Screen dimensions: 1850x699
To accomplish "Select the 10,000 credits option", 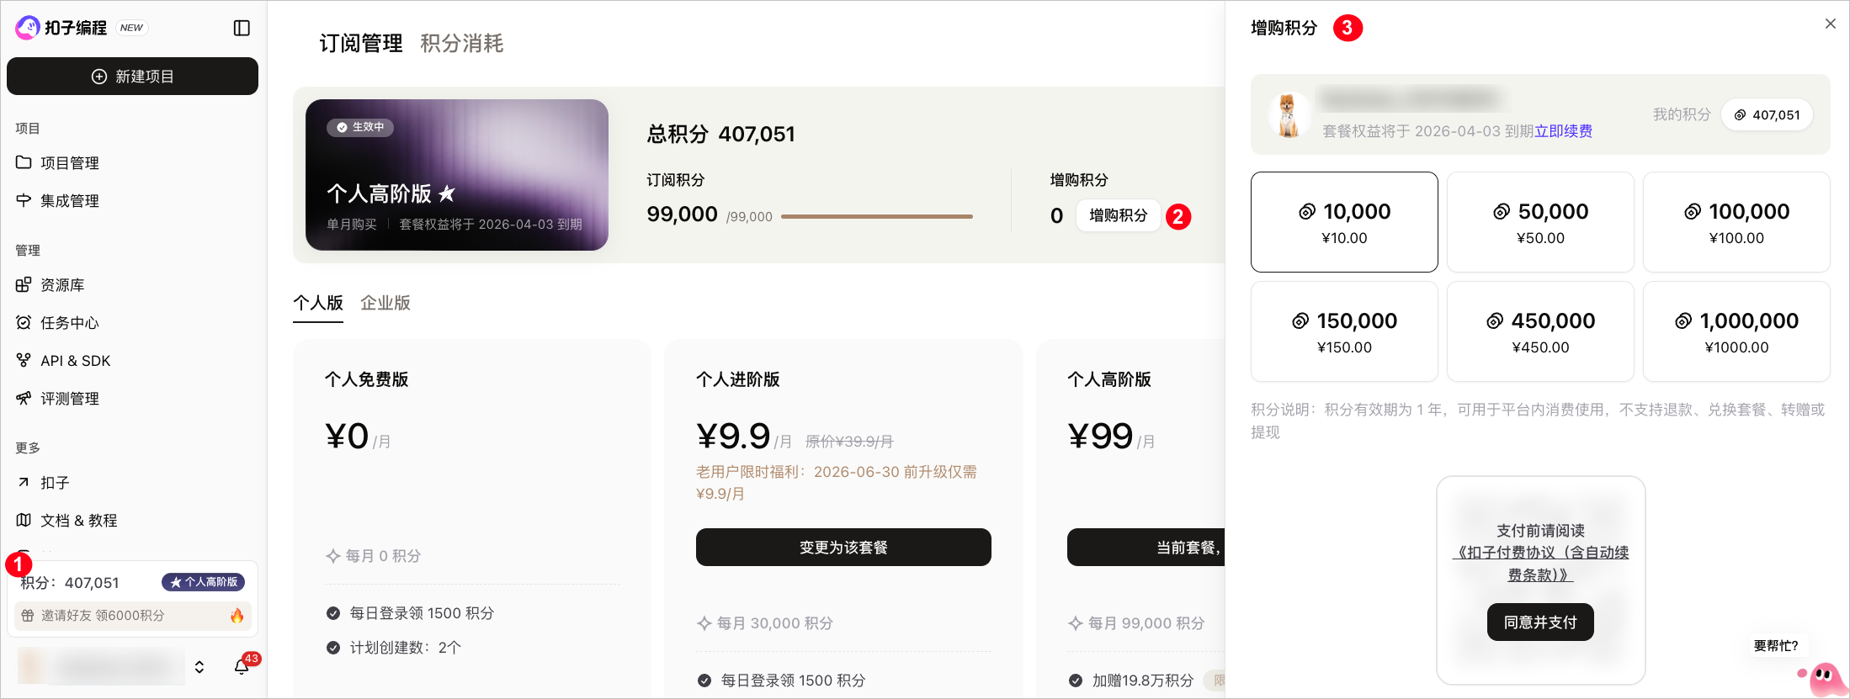I will (1343, 222).
